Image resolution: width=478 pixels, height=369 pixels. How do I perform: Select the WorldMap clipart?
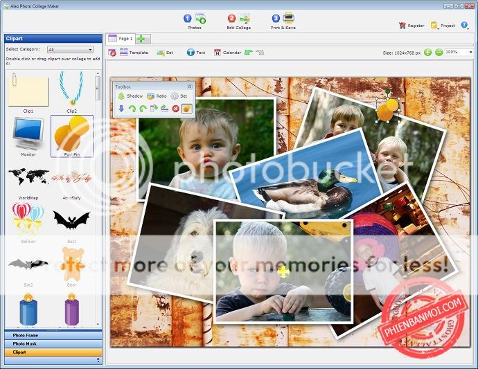coord(28,181)
